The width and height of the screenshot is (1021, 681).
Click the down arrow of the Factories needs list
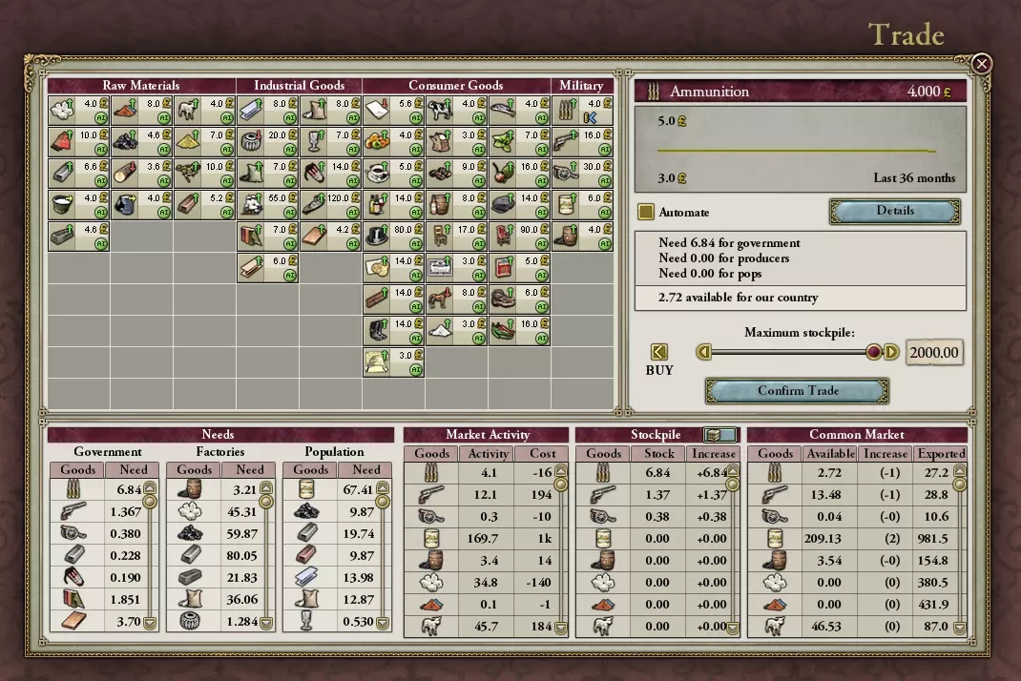coord(266,624)
